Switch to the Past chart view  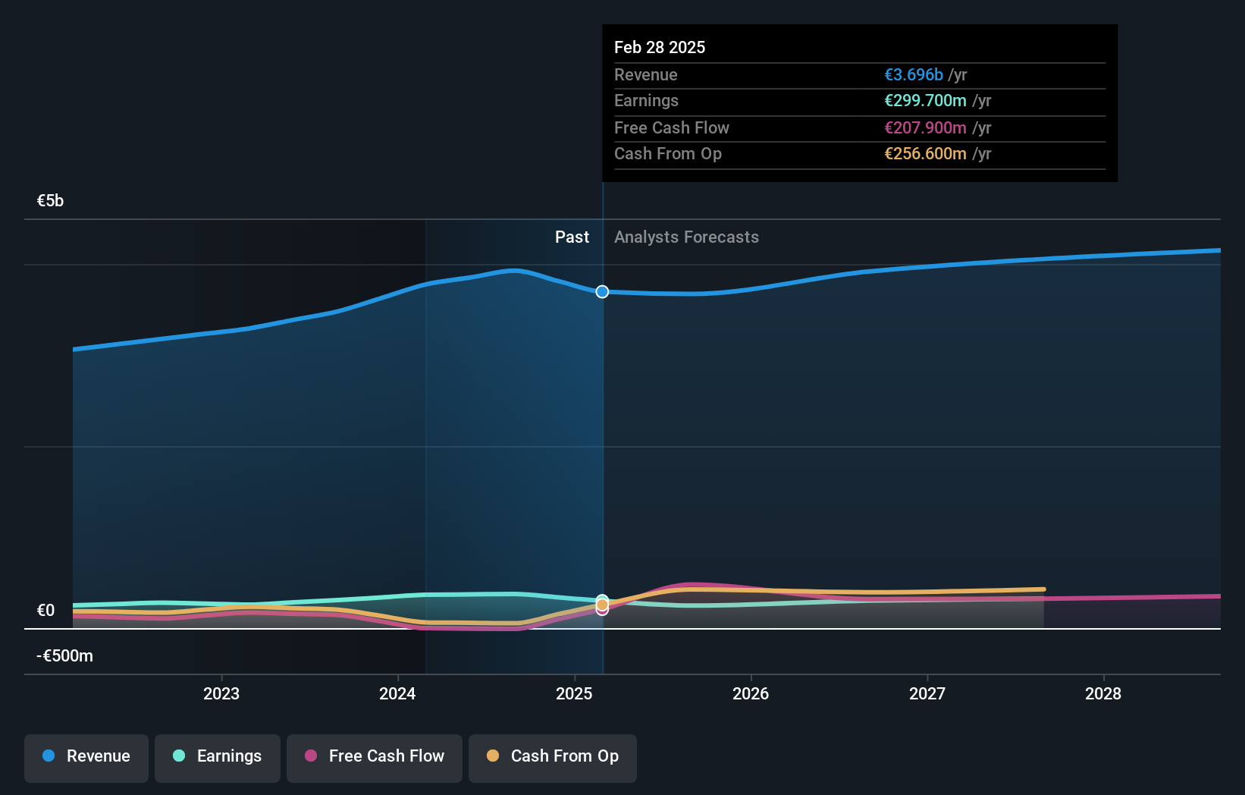pyautogui.click(x=572, y=237)
